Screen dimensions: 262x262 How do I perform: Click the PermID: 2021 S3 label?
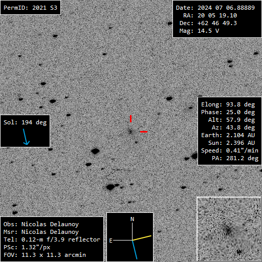(30, 8)
